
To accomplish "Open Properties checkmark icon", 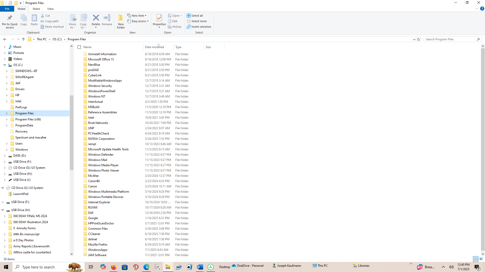I will tap(159, 18).
